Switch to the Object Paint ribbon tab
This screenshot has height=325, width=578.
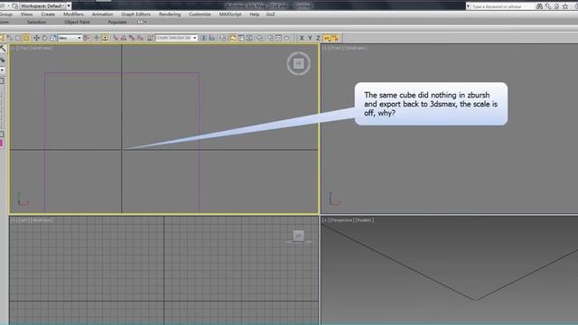77,22
